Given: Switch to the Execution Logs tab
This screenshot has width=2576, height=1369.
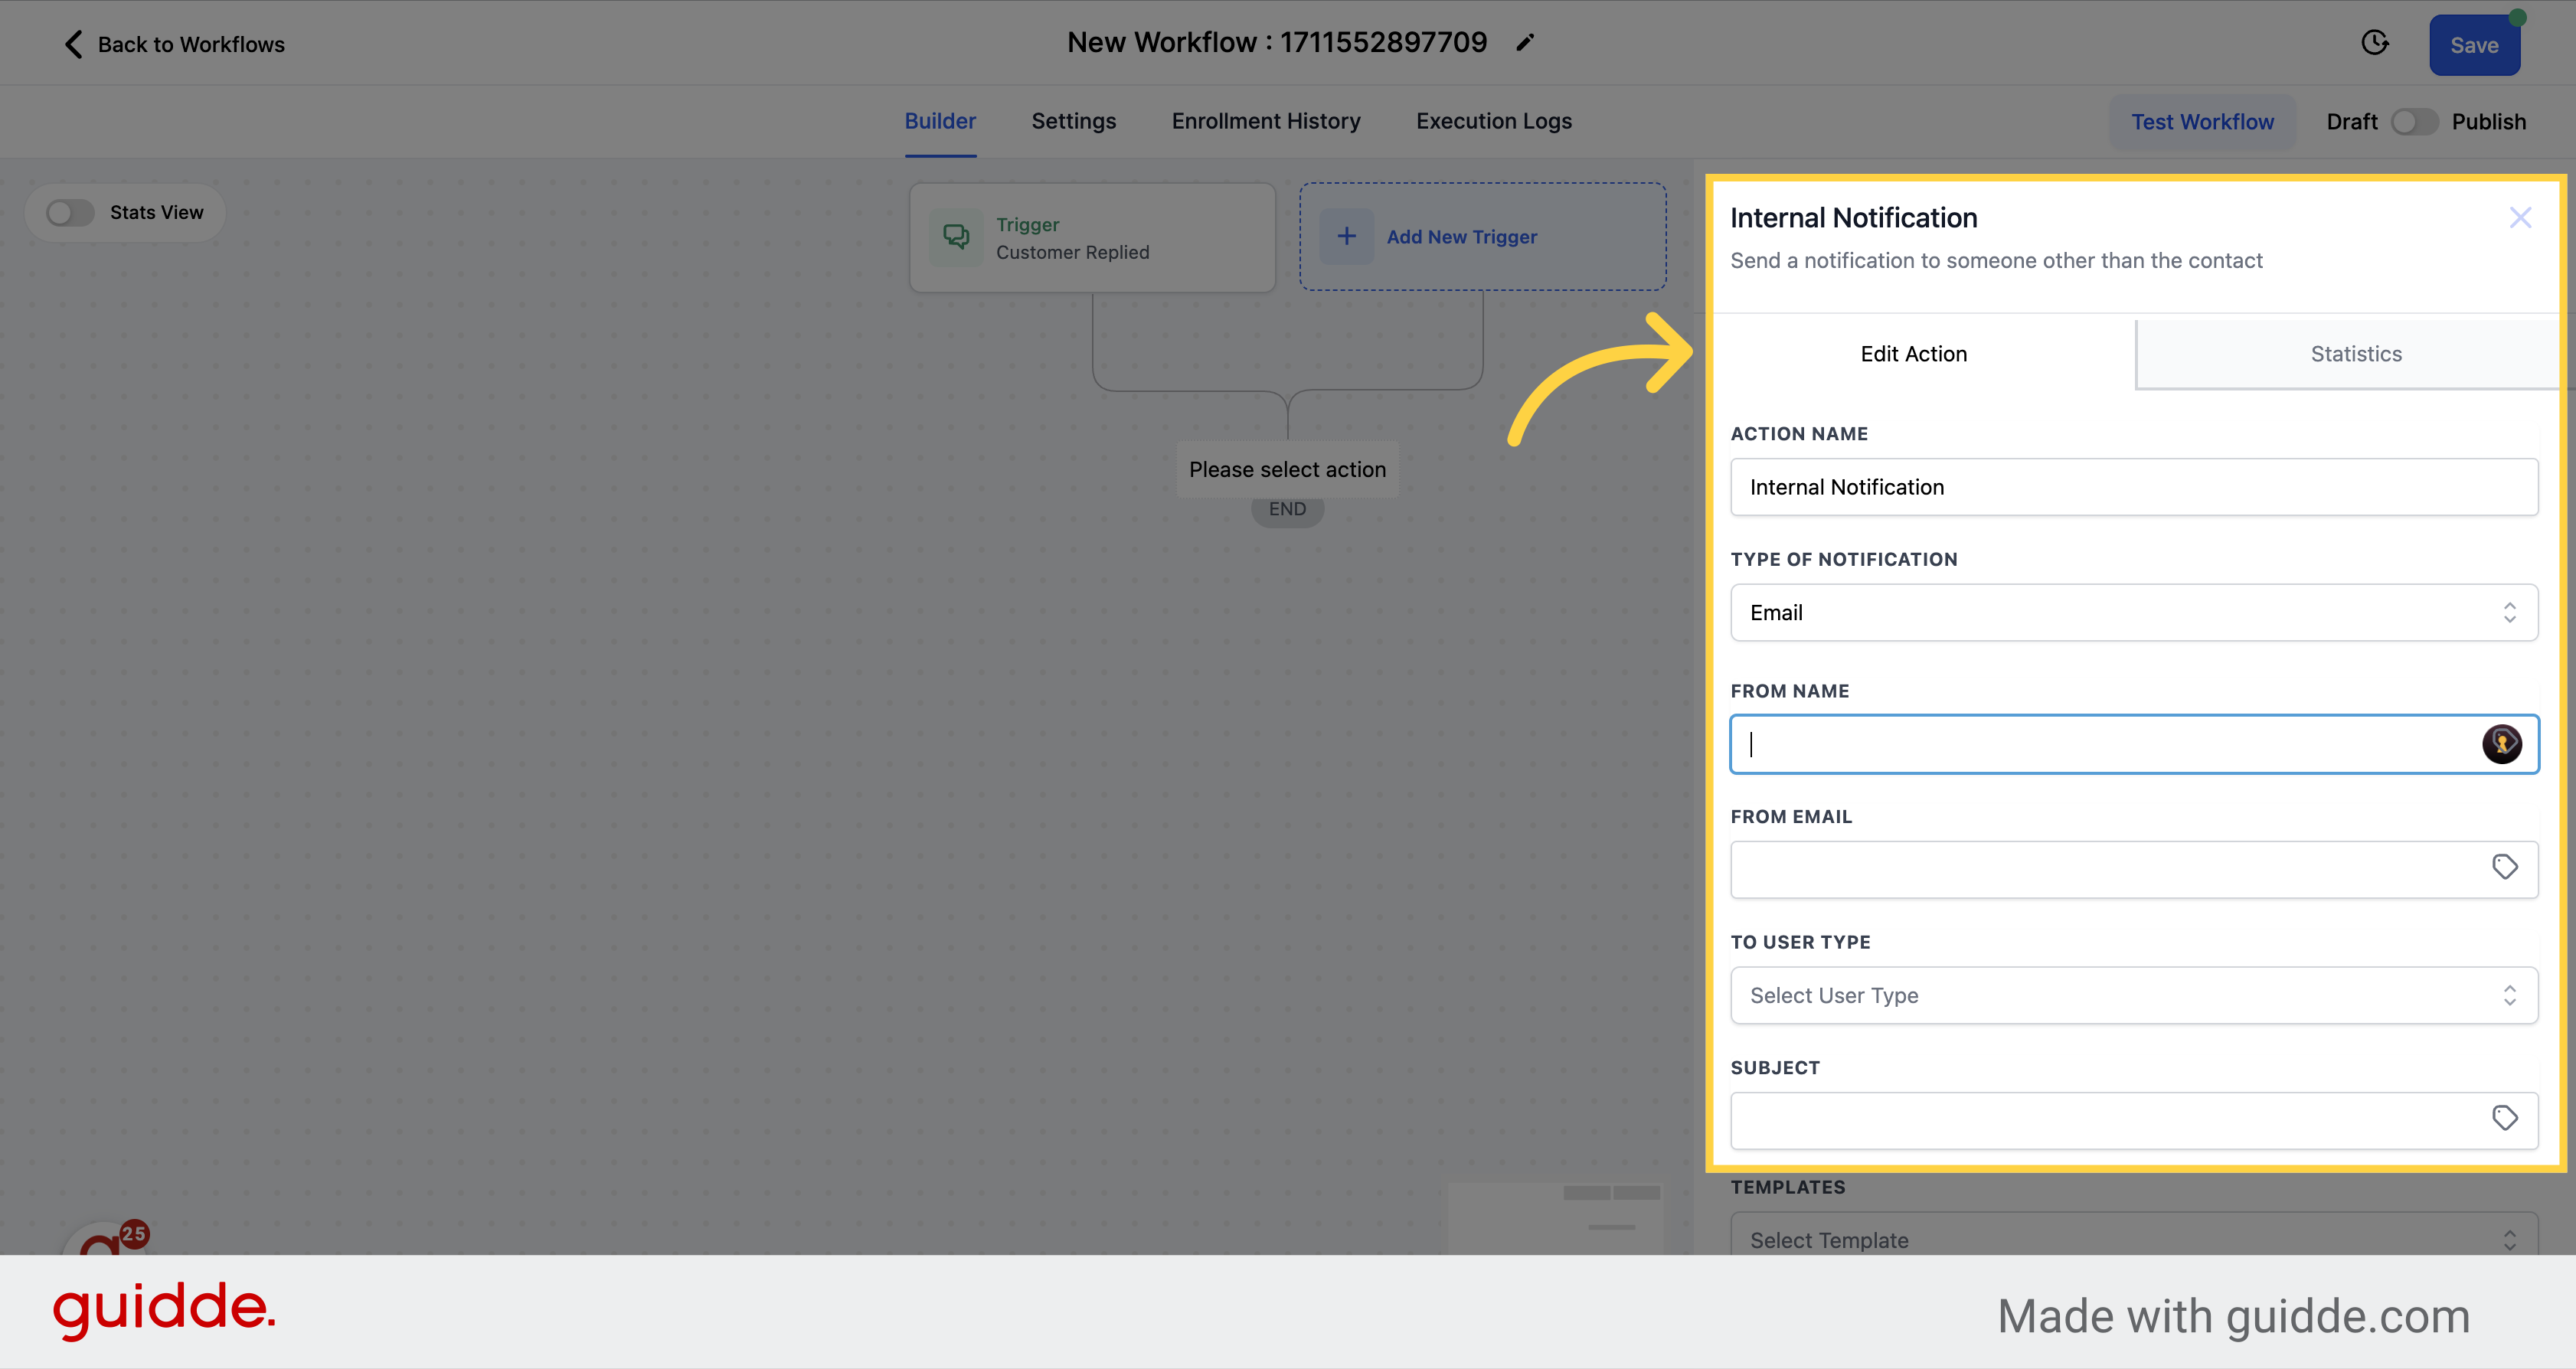Looking at the screenshot, I should [x=1494, y=119].
